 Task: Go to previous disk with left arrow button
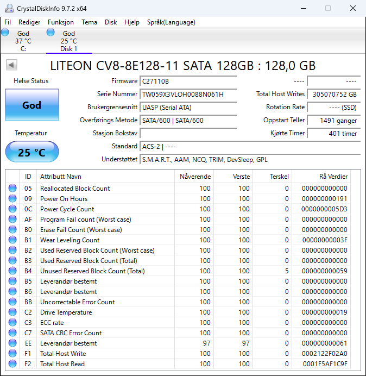coord(11,65)
